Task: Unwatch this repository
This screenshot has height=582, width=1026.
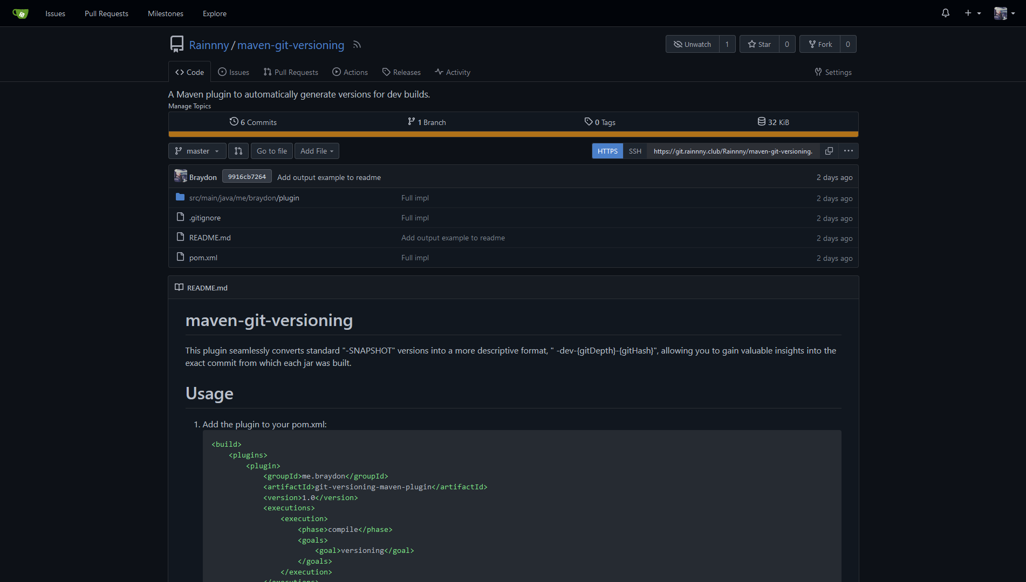Action: tap(692, 44)
